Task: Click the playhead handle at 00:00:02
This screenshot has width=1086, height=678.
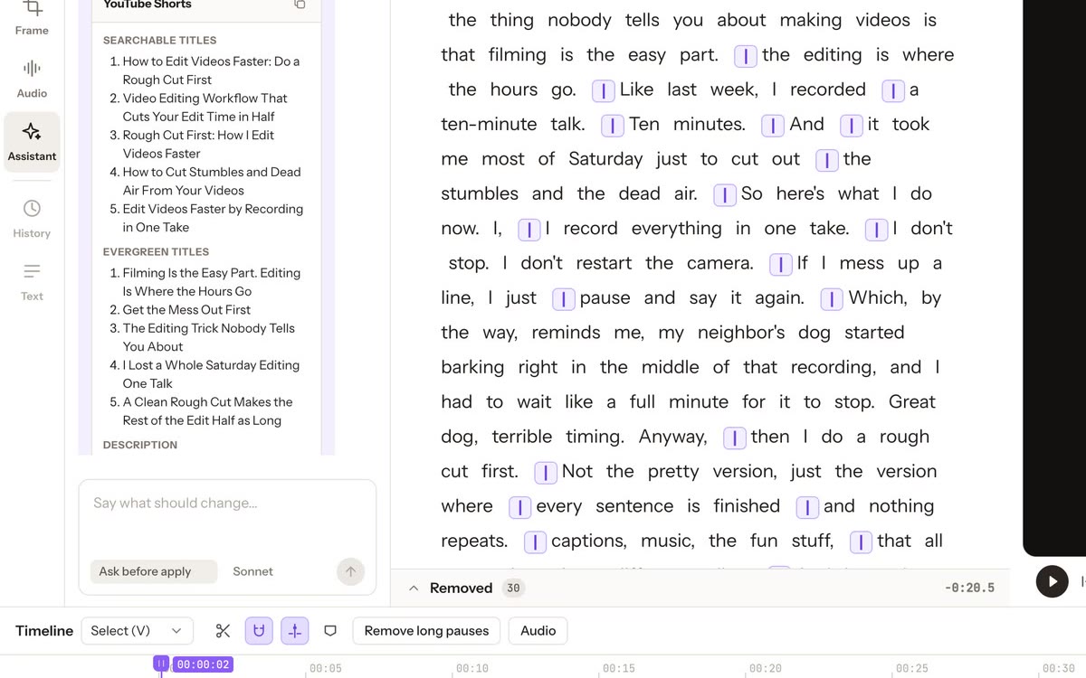Action: pos(161,664)
